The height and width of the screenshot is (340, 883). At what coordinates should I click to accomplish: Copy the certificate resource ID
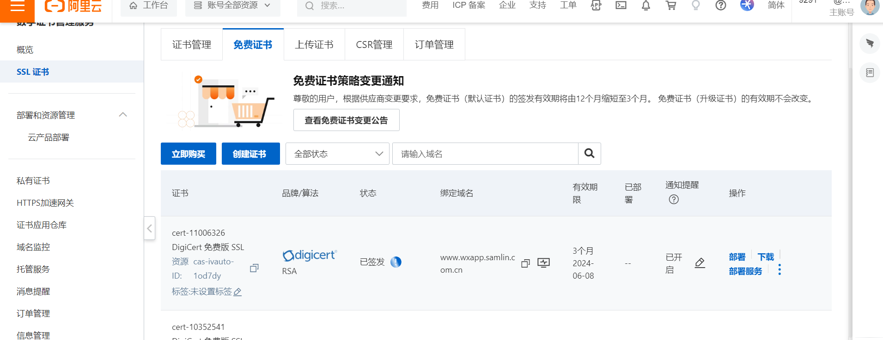(254, 268)
